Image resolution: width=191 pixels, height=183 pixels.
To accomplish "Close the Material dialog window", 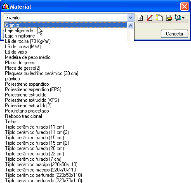I will point(184,7).
